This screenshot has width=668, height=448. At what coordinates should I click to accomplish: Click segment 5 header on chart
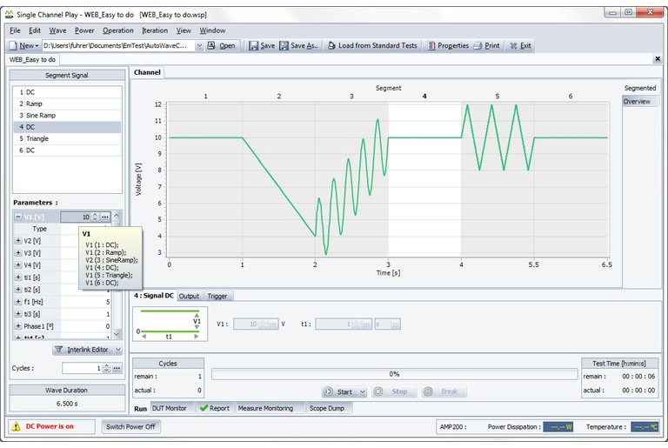point(498,97)
